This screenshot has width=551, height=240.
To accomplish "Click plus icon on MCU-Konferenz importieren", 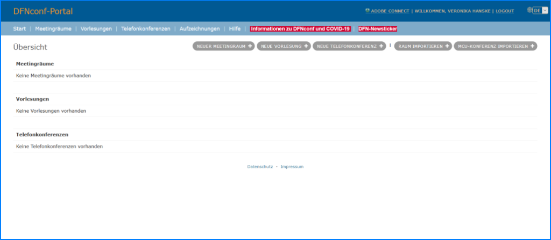I will point(533,46).
